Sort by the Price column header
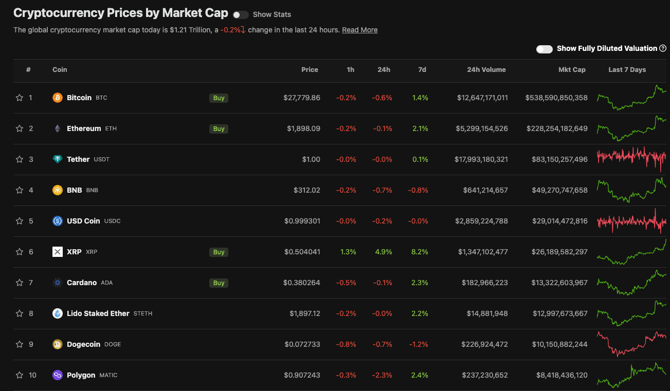The width and height of the screenshot is (670, 391). pyautogui.click(x=310, y=70)
